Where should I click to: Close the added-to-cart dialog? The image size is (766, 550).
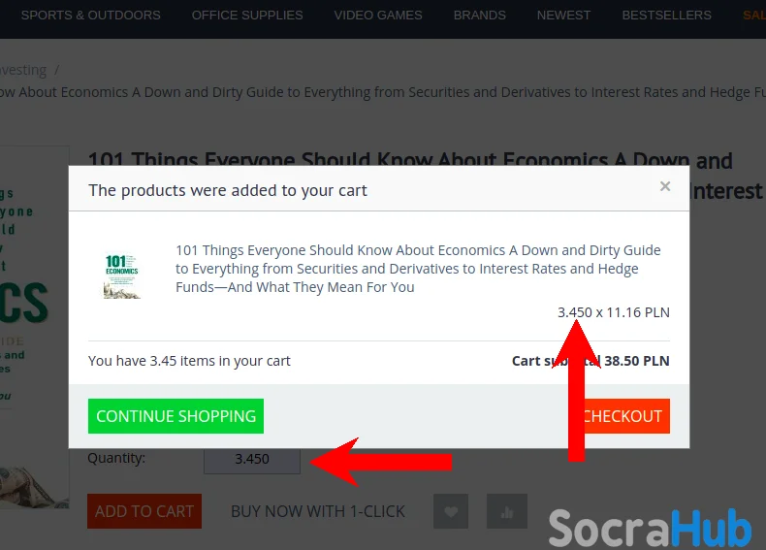point(665,186)
